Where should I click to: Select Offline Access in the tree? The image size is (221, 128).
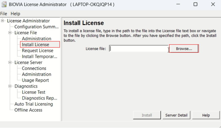coord(28,110)
